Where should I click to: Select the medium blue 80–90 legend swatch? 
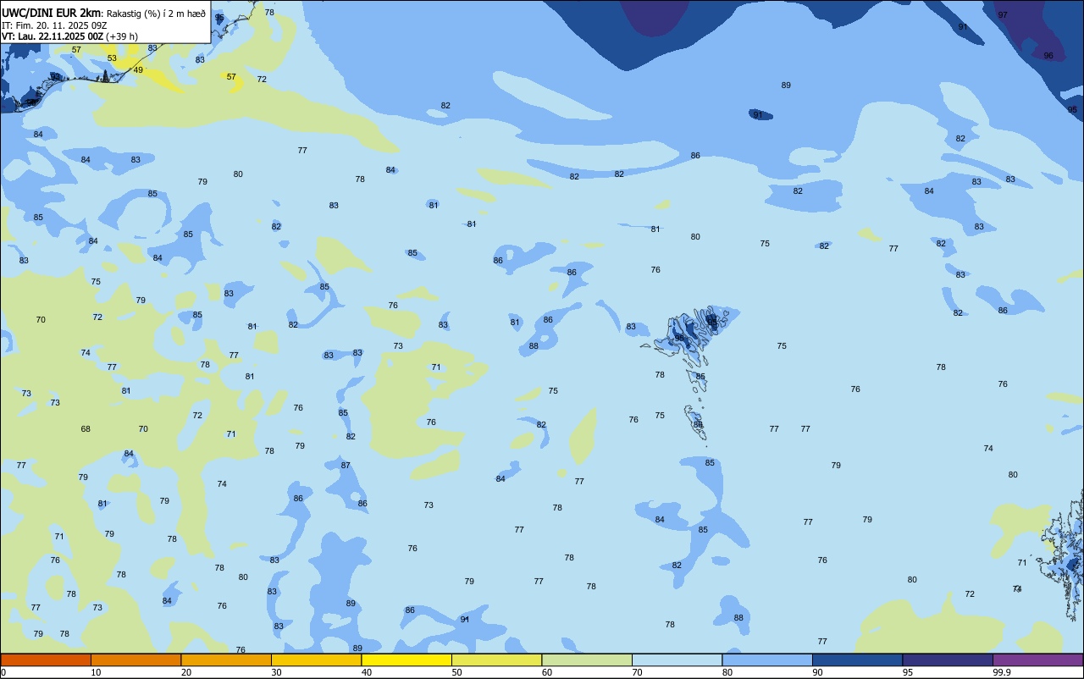(767, 660)
